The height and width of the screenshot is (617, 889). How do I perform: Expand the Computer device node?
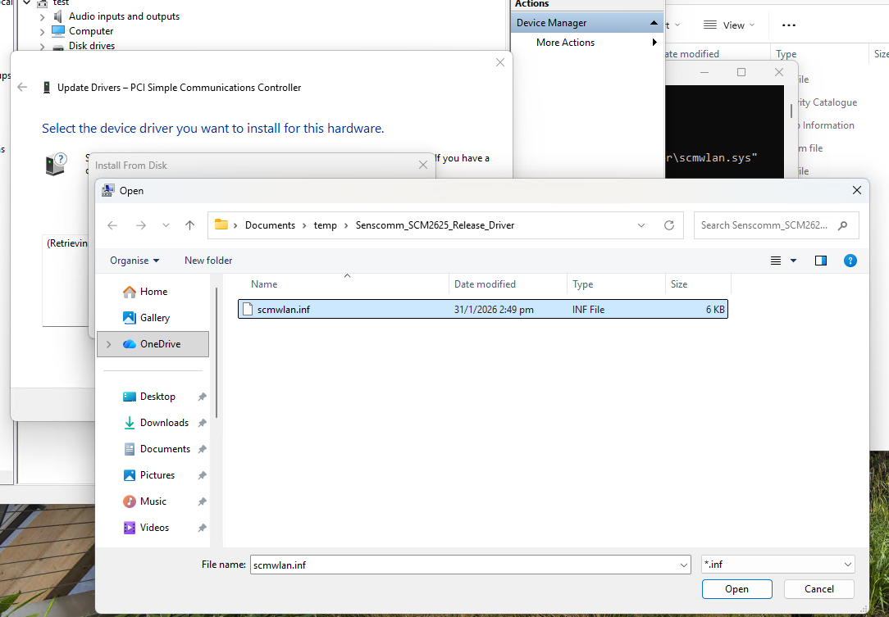(42, 32)
